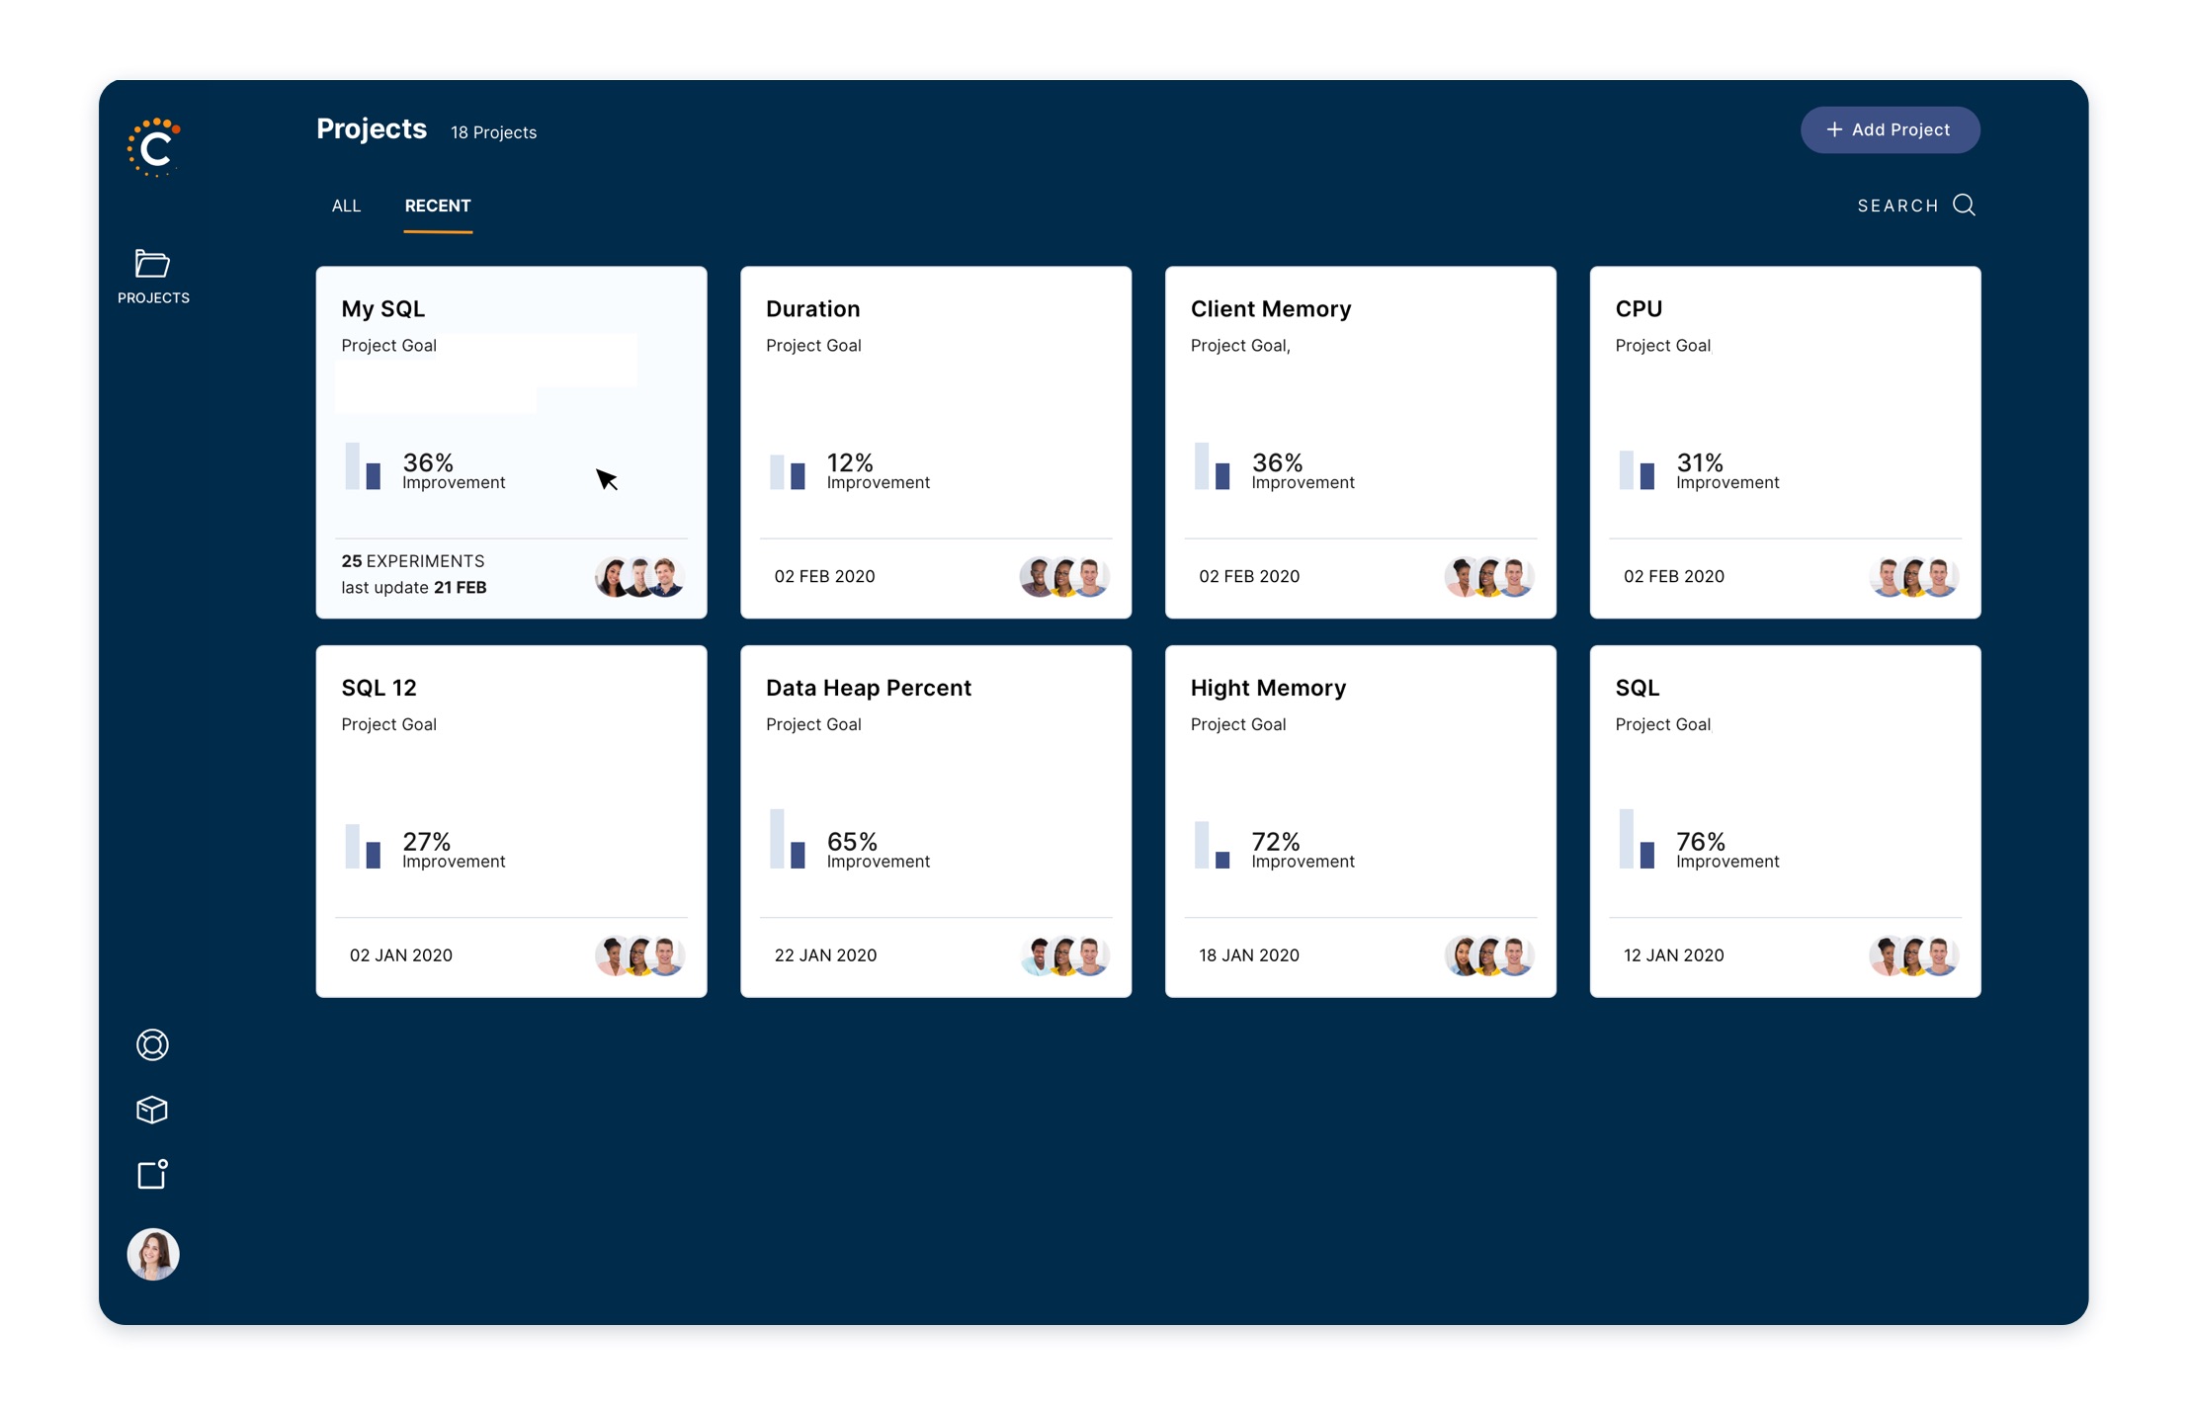
Task: Click the '65%' improvement value
Action: click(x=852, y=841)
